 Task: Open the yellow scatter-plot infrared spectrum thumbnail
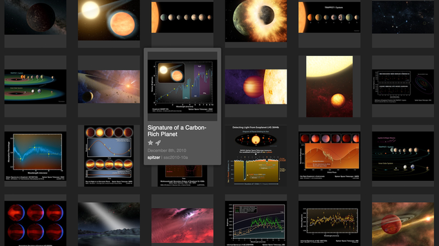point(329,223)
